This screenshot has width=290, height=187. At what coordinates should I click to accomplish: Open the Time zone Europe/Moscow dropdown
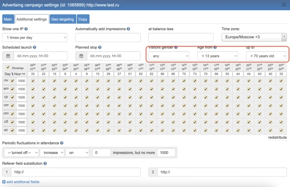[x=254, y=37]
